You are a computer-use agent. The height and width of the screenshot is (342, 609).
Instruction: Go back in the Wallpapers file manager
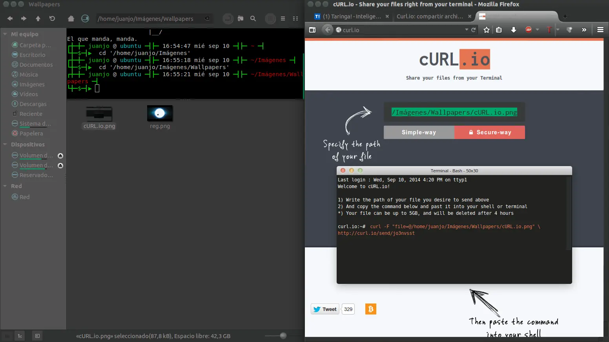pyautogui.click(x=10, y=18)
